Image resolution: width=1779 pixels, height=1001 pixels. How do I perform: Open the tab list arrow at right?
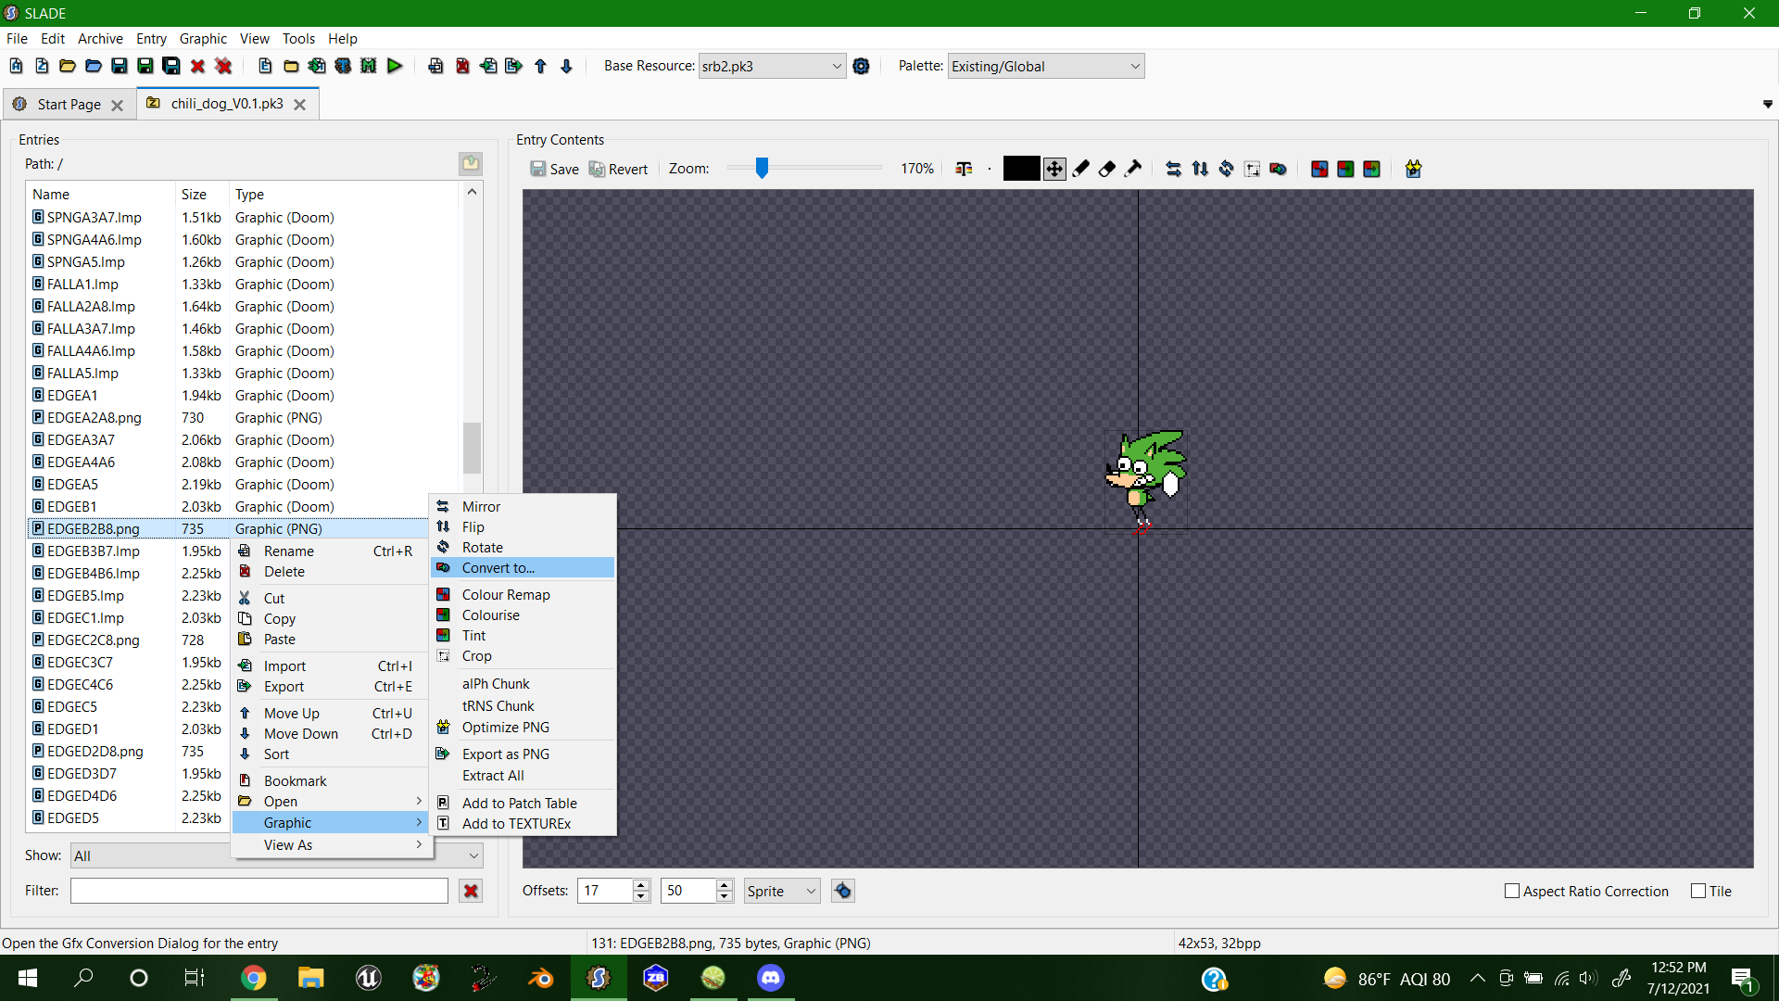click(1768, 105)
